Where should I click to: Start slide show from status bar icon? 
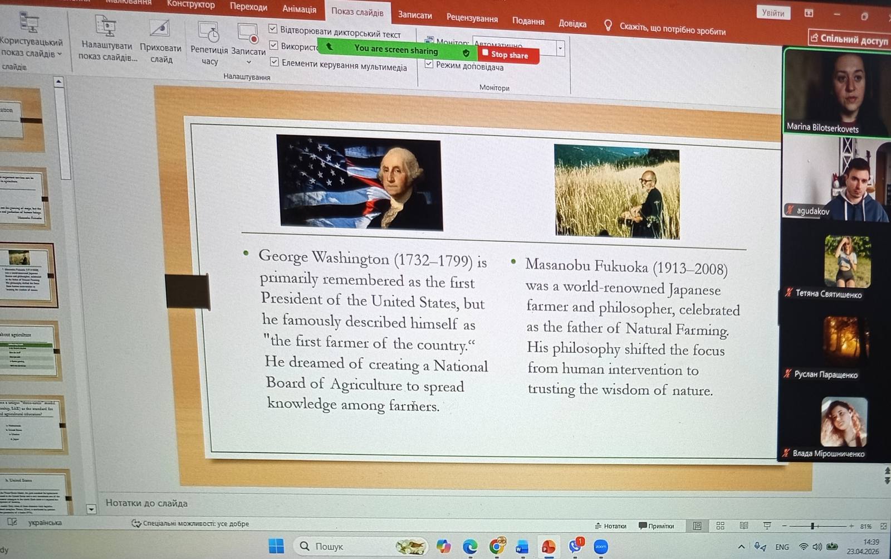coord(767,526)
